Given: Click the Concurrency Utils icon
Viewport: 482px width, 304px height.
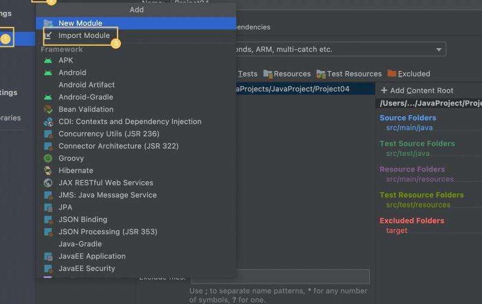Looking at the screenshot, I should (48, 134).
